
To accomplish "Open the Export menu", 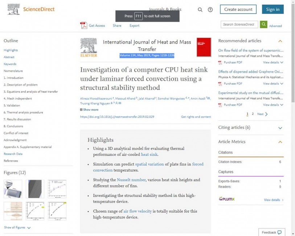I will (134, 25).
